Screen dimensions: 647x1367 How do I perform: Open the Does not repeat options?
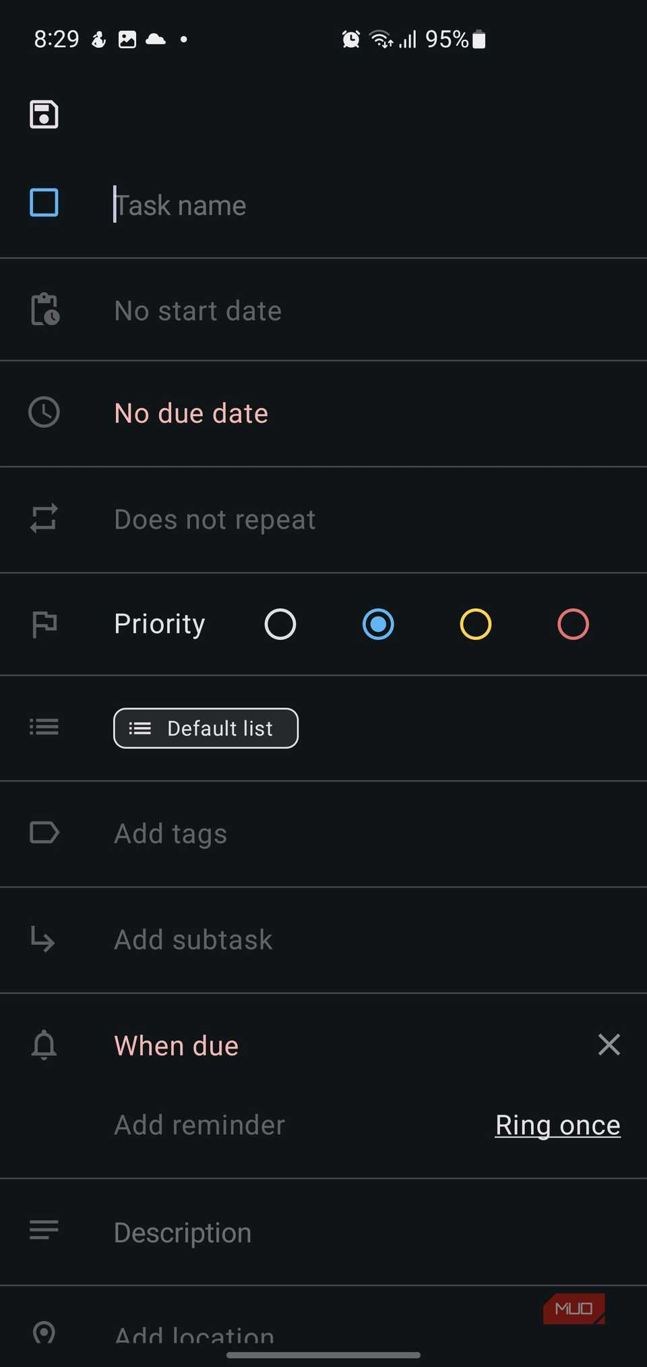[214, 519]
